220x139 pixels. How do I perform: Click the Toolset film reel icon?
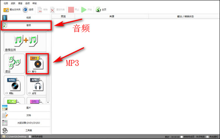(x=5, y=130)
